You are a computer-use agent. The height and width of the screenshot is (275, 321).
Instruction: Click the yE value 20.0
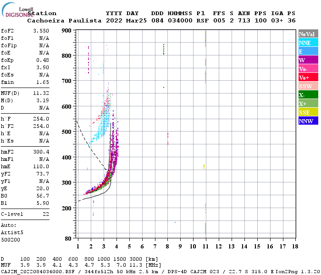click(43, 189)
